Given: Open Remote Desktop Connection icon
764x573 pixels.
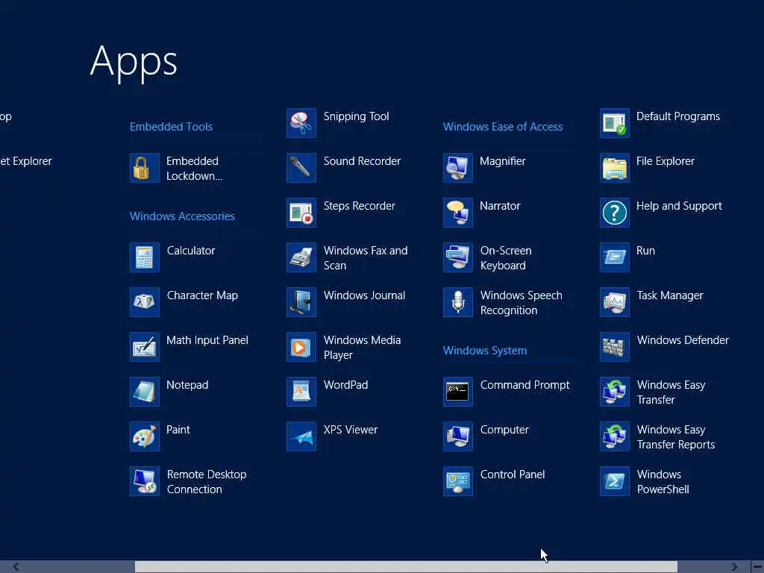Looking at the screenshot, I should (145, 481).
